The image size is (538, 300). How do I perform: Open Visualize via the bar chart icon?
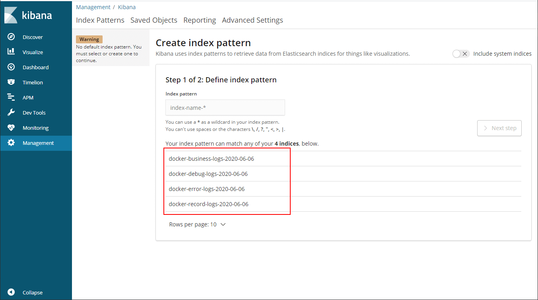[11, 52]
